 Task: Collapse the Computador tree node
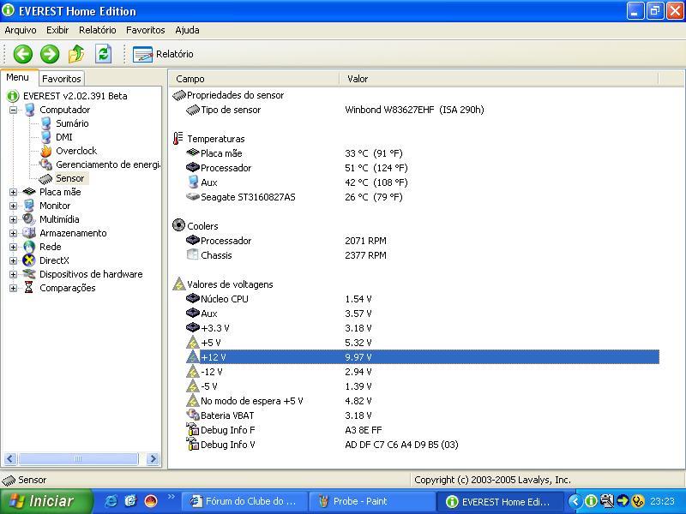13,110
